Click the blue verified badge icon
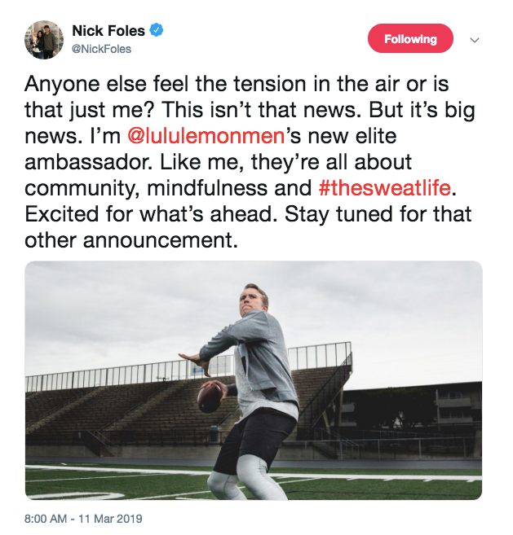513x535 pixels. [157, 31]
